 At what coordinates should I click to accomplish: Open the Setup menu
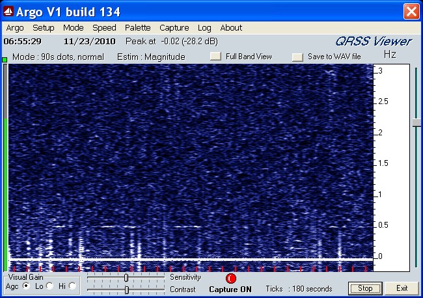[44, 28]
